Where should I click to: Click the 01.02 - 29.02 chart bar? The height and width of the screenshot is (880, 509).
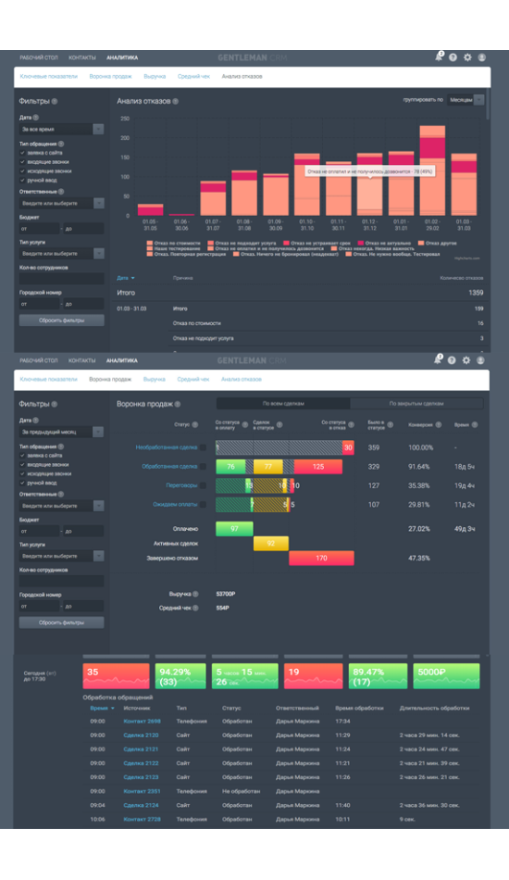click(432, 170)
